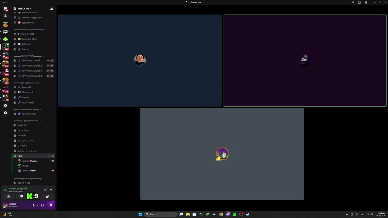Click the Add a Server plus icon
The height and width of the screenshot is (218, 388).
tap(5, 106)
